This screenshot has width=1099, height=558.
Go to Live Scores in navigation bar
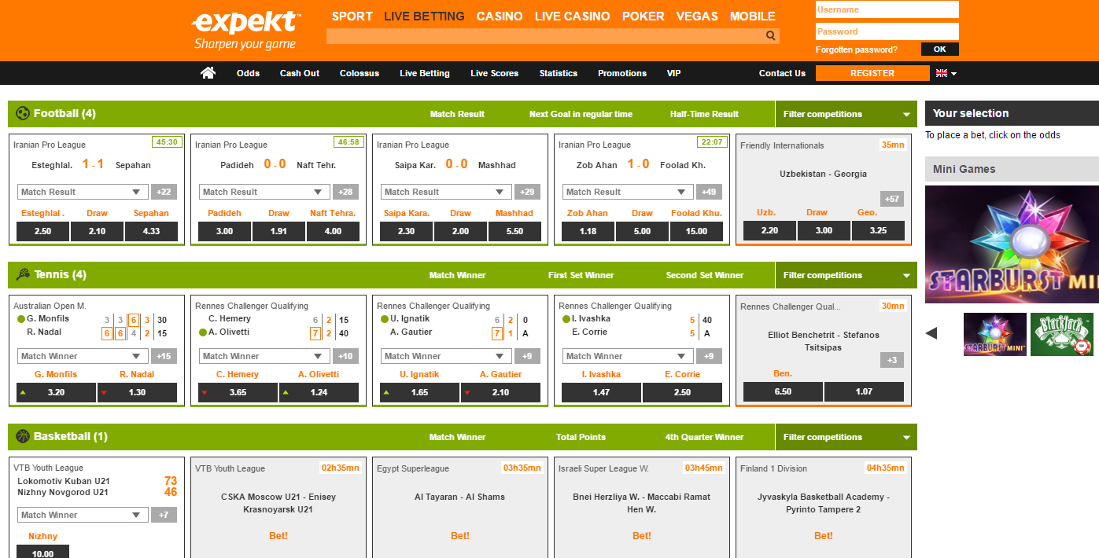[494, 73]
